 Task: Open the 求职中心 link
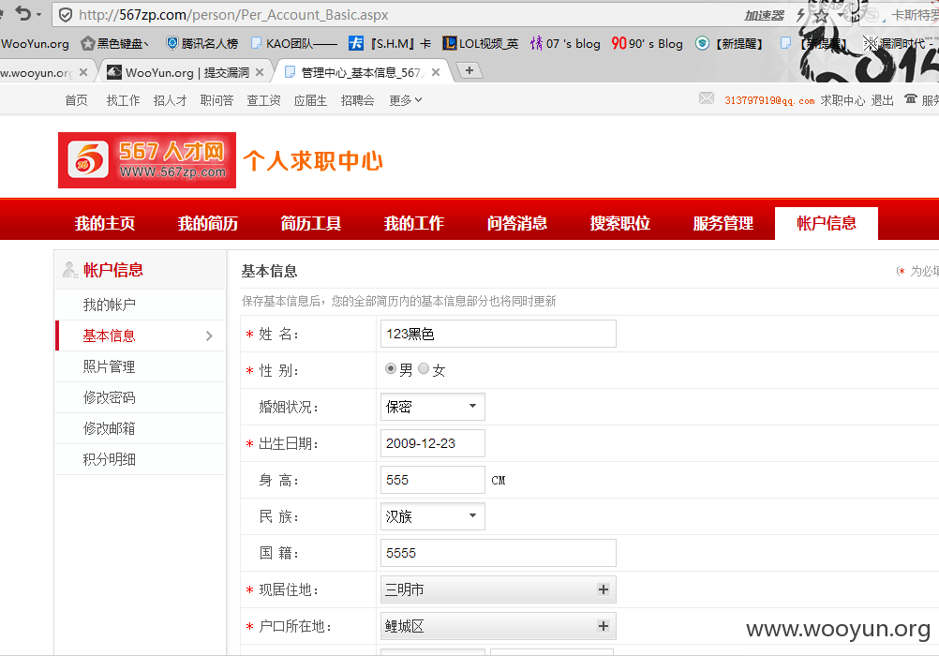click(842, 100)
